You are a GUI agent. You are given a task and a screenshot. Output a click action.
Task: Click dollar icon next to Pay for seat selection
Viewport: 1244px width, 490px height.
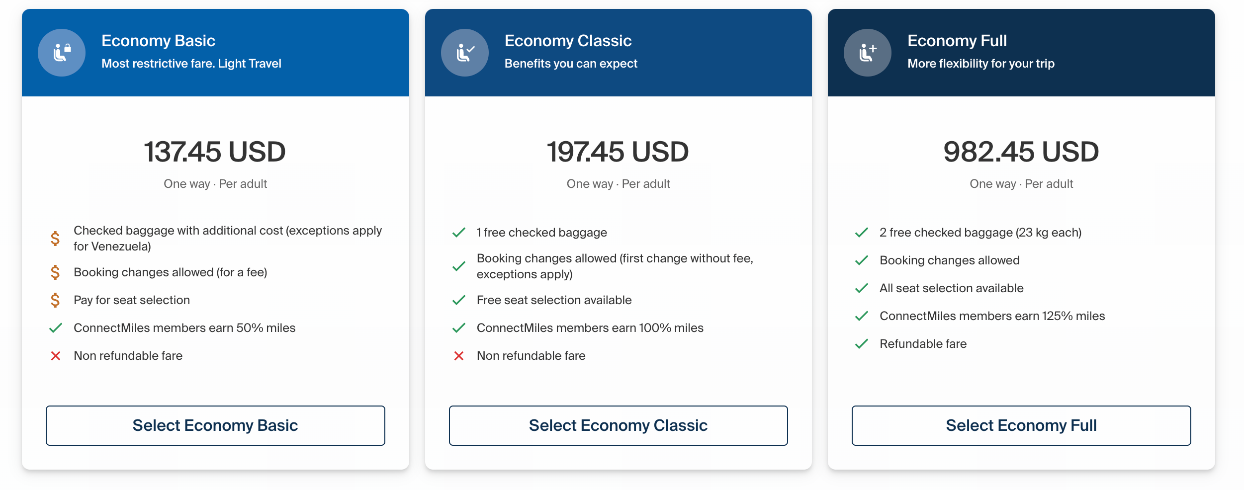tap(55, 300)
